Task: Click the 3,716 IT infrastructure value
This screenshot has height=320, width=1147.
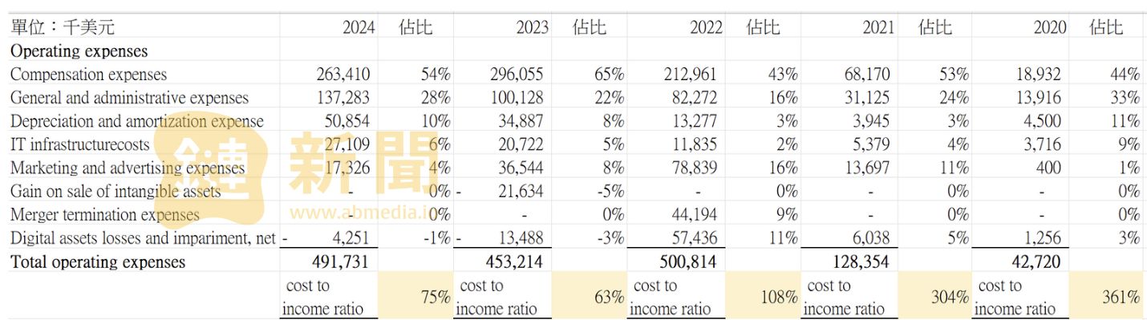Action: (x=1042, y=144)
